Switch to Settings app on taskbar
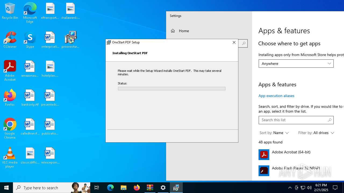Screen dimensions: 344x193 [163, 188]
